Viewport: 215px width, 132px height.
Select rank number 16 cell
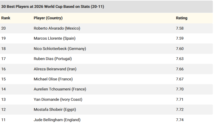click(x=4, y=69)
